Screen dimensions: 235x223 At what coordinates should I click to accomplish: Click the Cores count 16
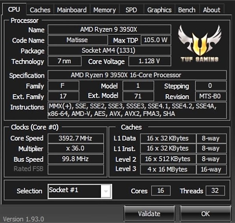click(161, 191)
